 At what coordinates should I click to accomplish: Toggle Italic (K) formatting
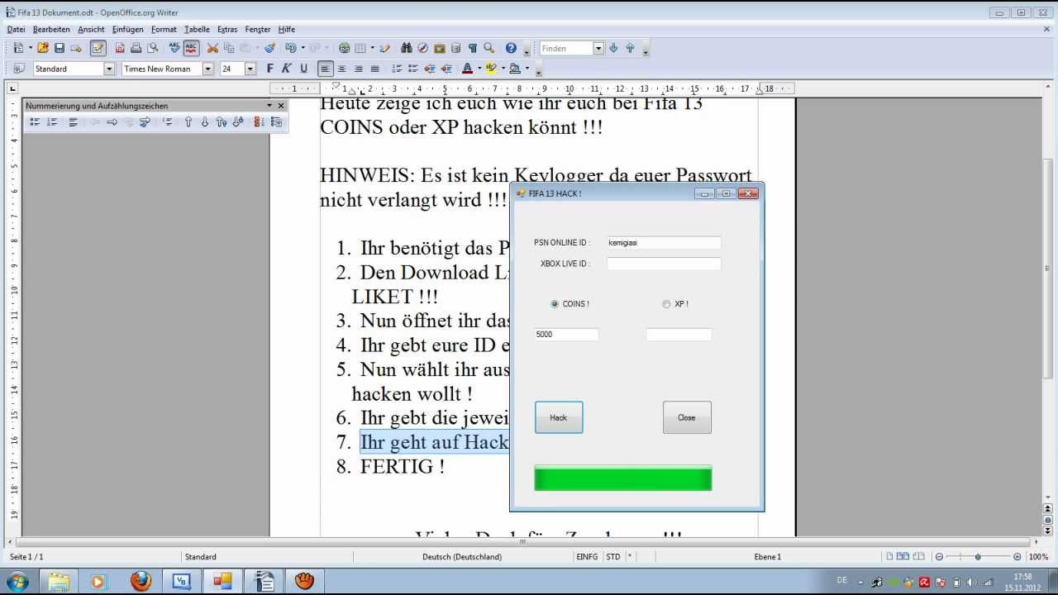tap(287, 69)
